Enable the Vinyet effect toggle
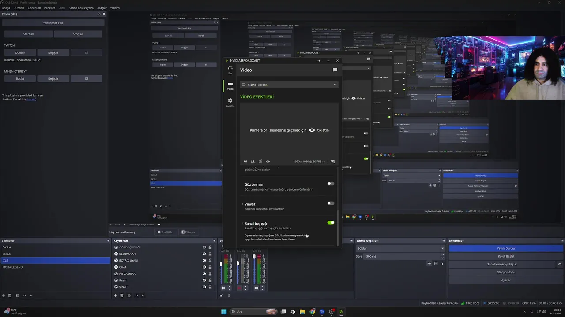 point(331,203)
